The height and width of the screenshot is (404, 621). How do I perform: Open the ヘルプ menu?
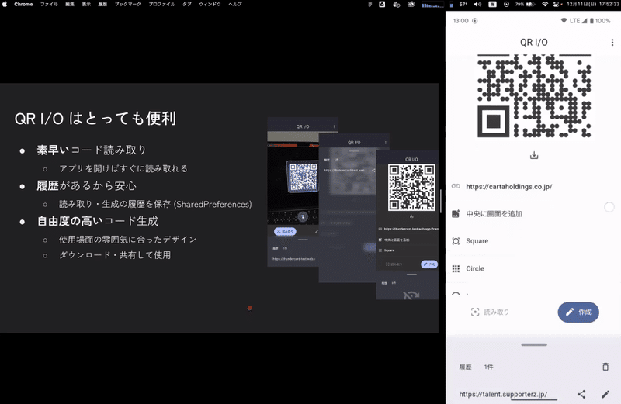coord(235,4)
